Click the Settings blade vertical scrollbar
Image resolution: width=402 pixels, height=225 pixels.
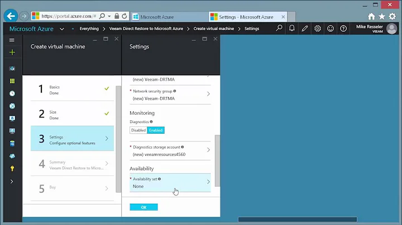[217, 160]
